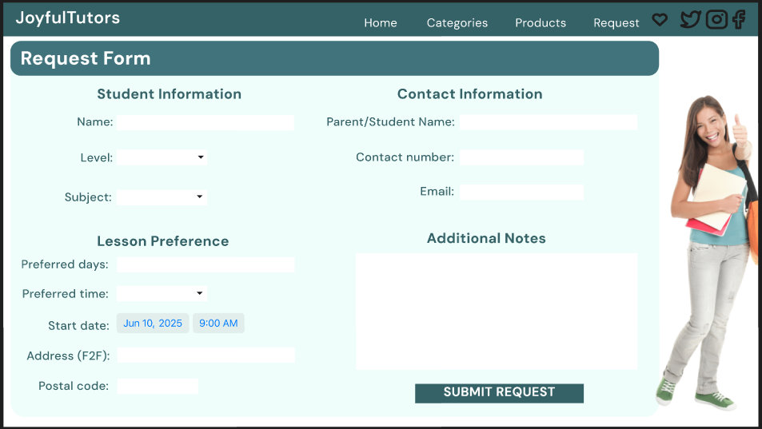Image resolution: width=762 pixels, height=429 pixels.
Task: Click the Postal code field
Action: (158, 387)
